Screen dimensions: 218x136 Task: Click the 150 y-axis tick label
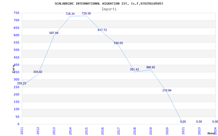[16, 102]
